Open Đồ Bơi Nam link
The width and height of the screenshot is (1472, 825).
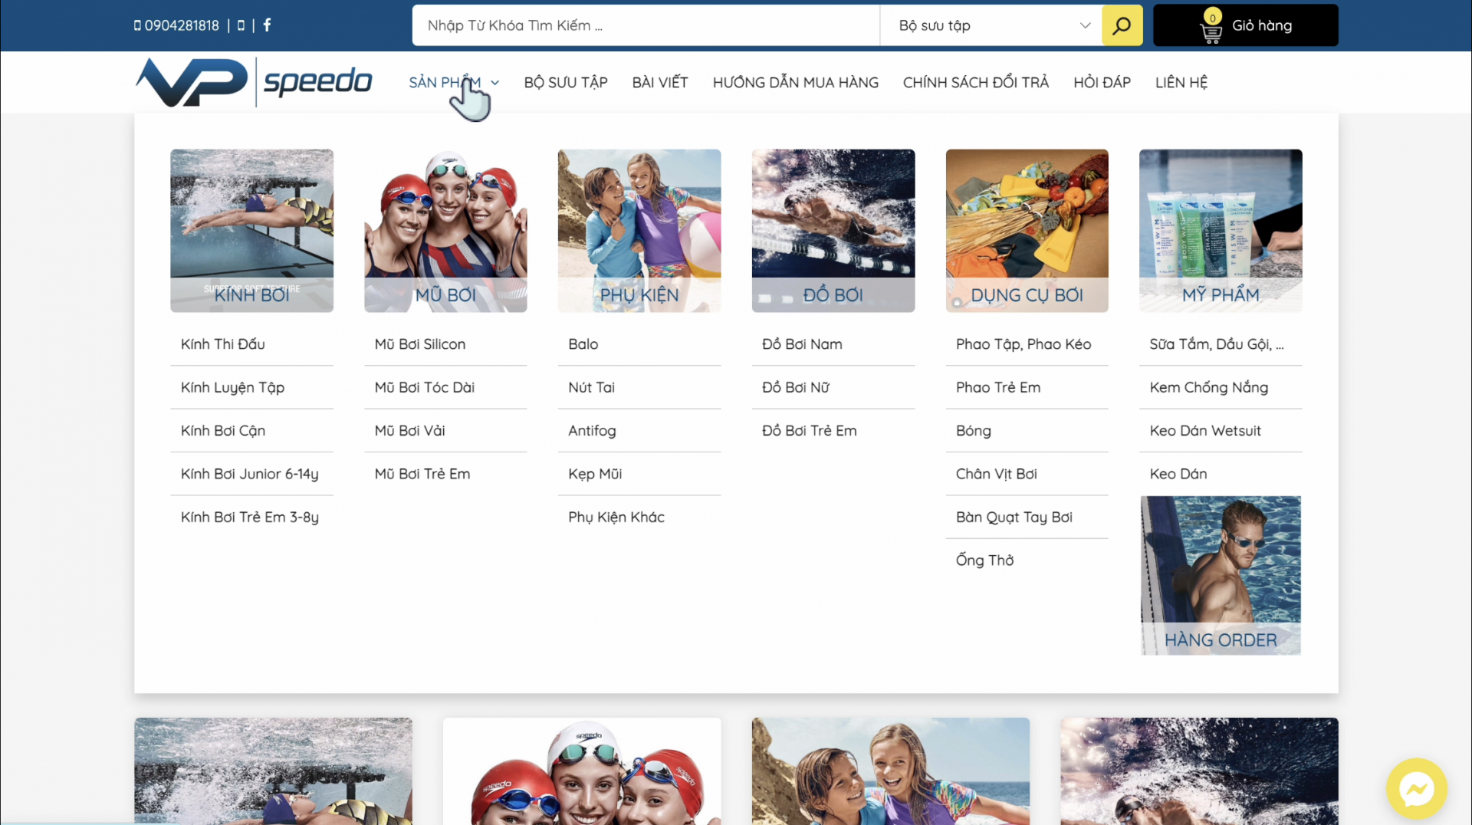pyautogui.click(x=802, y=344)
